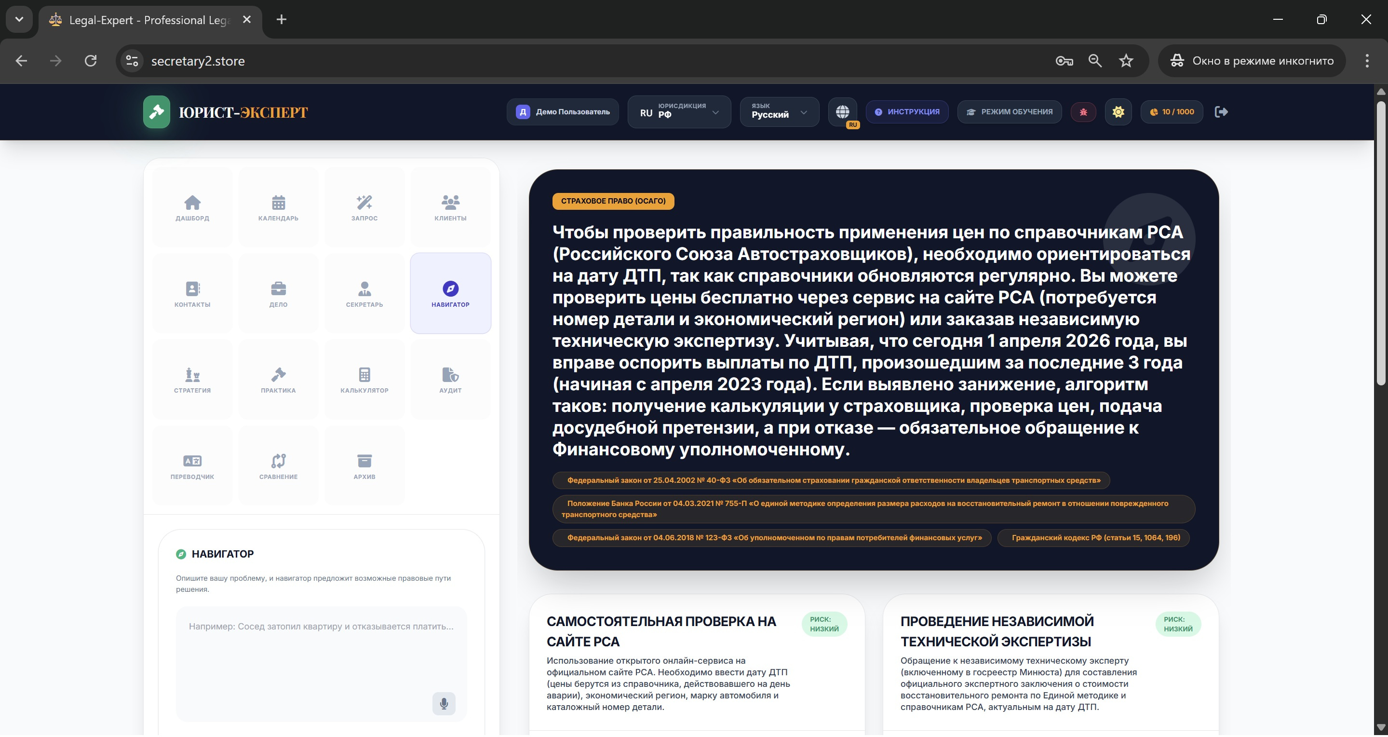Switch to the Секретарь module tab
The image size is (1388, 737).
364,293
